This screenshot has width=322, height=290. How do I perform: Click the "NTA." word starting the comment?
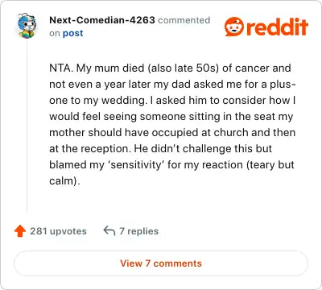61,68
